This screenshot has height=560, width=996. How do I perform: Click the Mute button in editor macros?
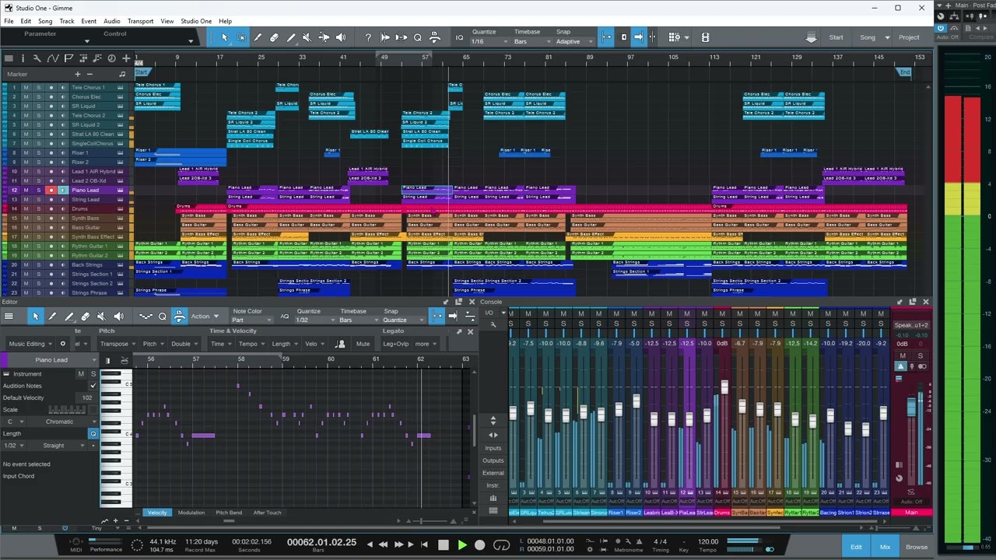pos(363,344)
